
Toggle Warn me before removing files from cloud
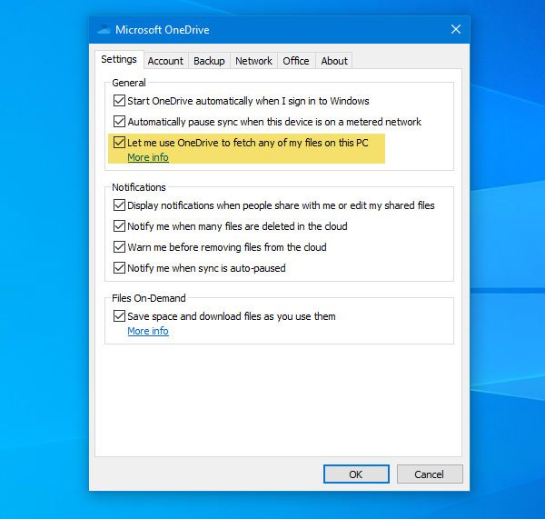click(x=119, y=247)
